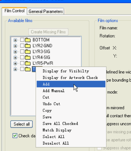Expand the LYR5-PWR tree node
131x151 pixels.
(x=15, y=64)
